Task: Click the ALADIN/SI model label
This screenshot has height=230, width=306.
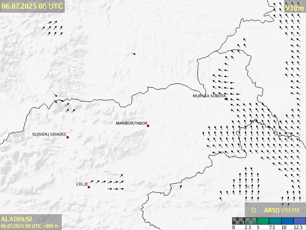Action: pyautogui.click(x=16, y=219)
